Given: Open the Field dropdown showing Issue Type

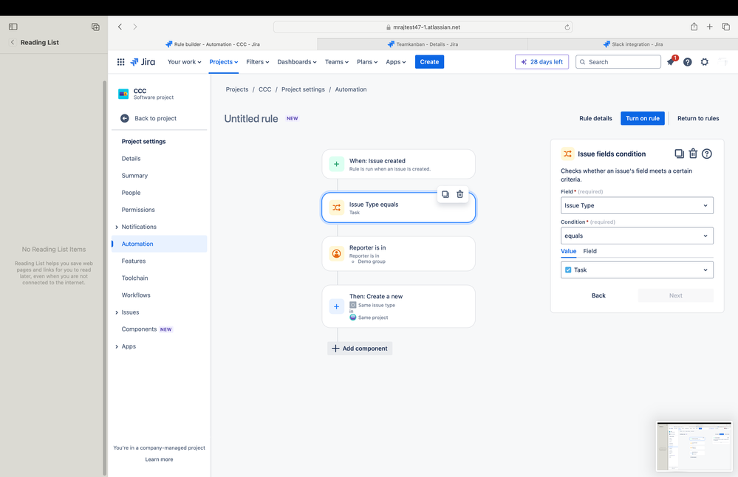Looking at the screenshot, I should [x=637, y=205].
